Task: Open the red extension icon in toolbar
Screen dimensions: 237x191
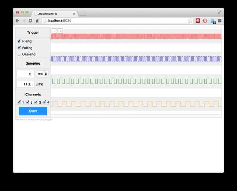Action: point(198,21)
